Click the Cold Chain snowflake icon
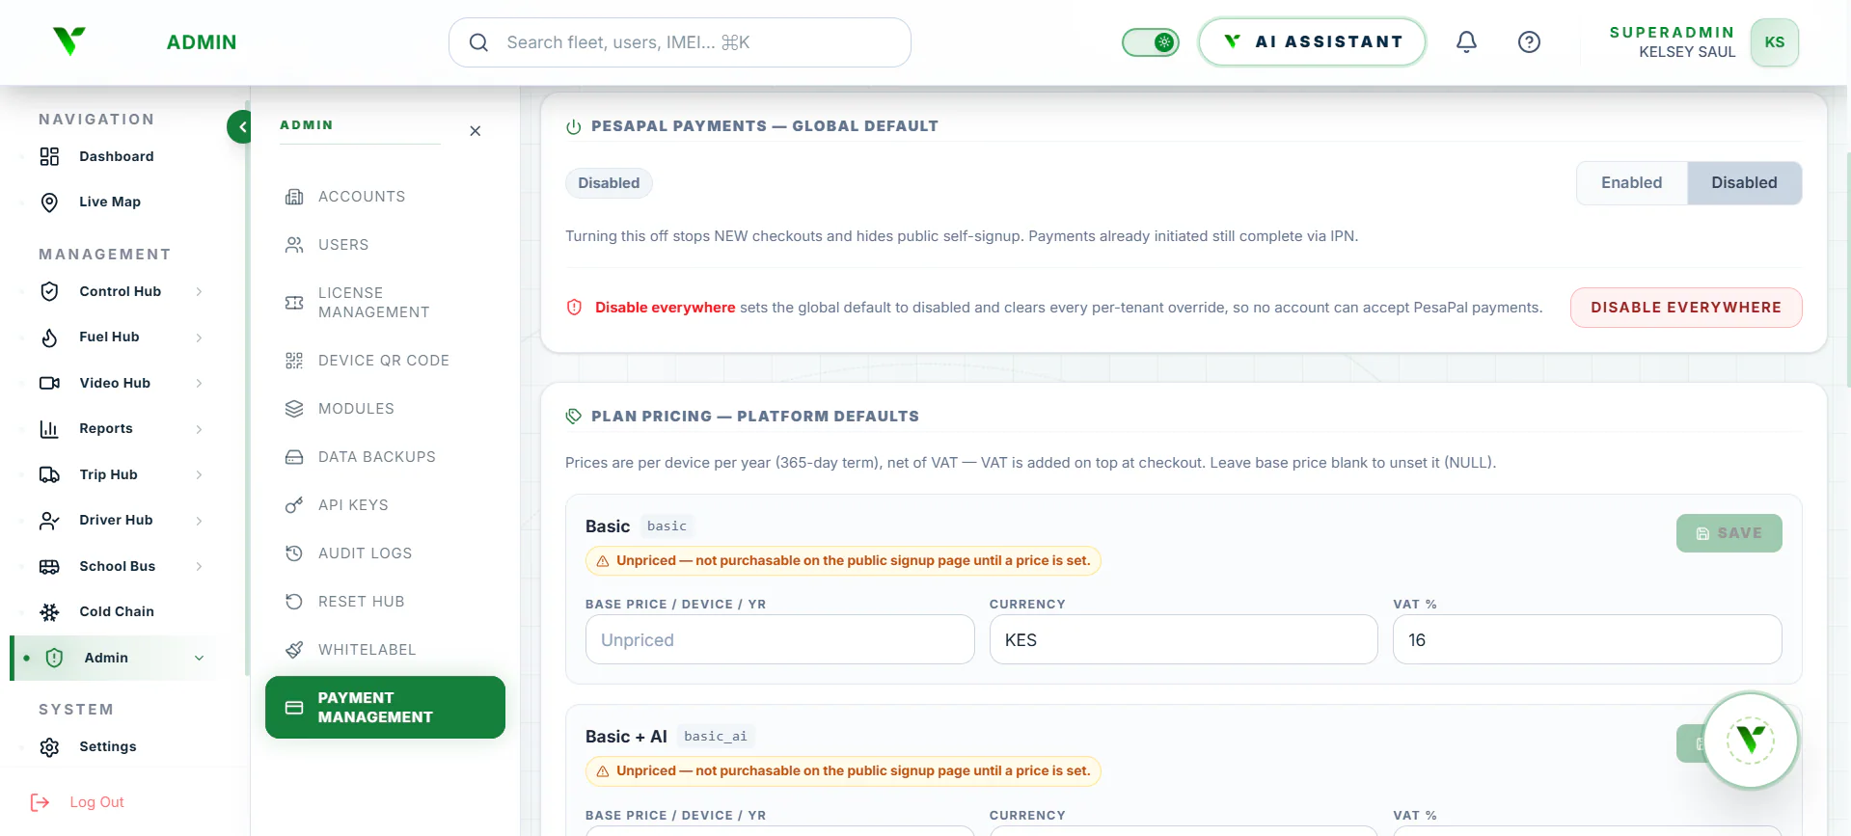The image size is (1851, 836). (49, 611)
